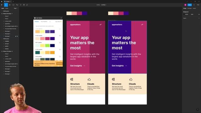Select the Text tool
The image size is (201, 113).
point(21,5)
